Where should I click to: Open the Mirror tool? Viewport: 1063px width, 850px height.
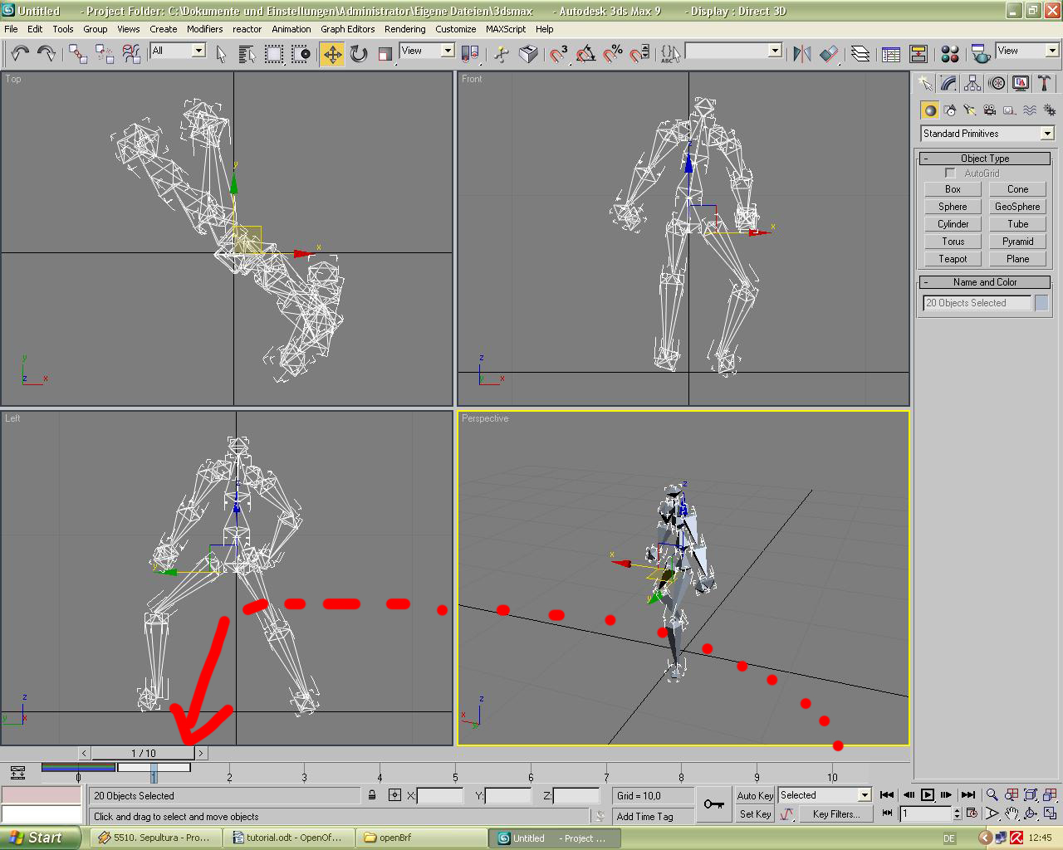click(x=801, y=55)
